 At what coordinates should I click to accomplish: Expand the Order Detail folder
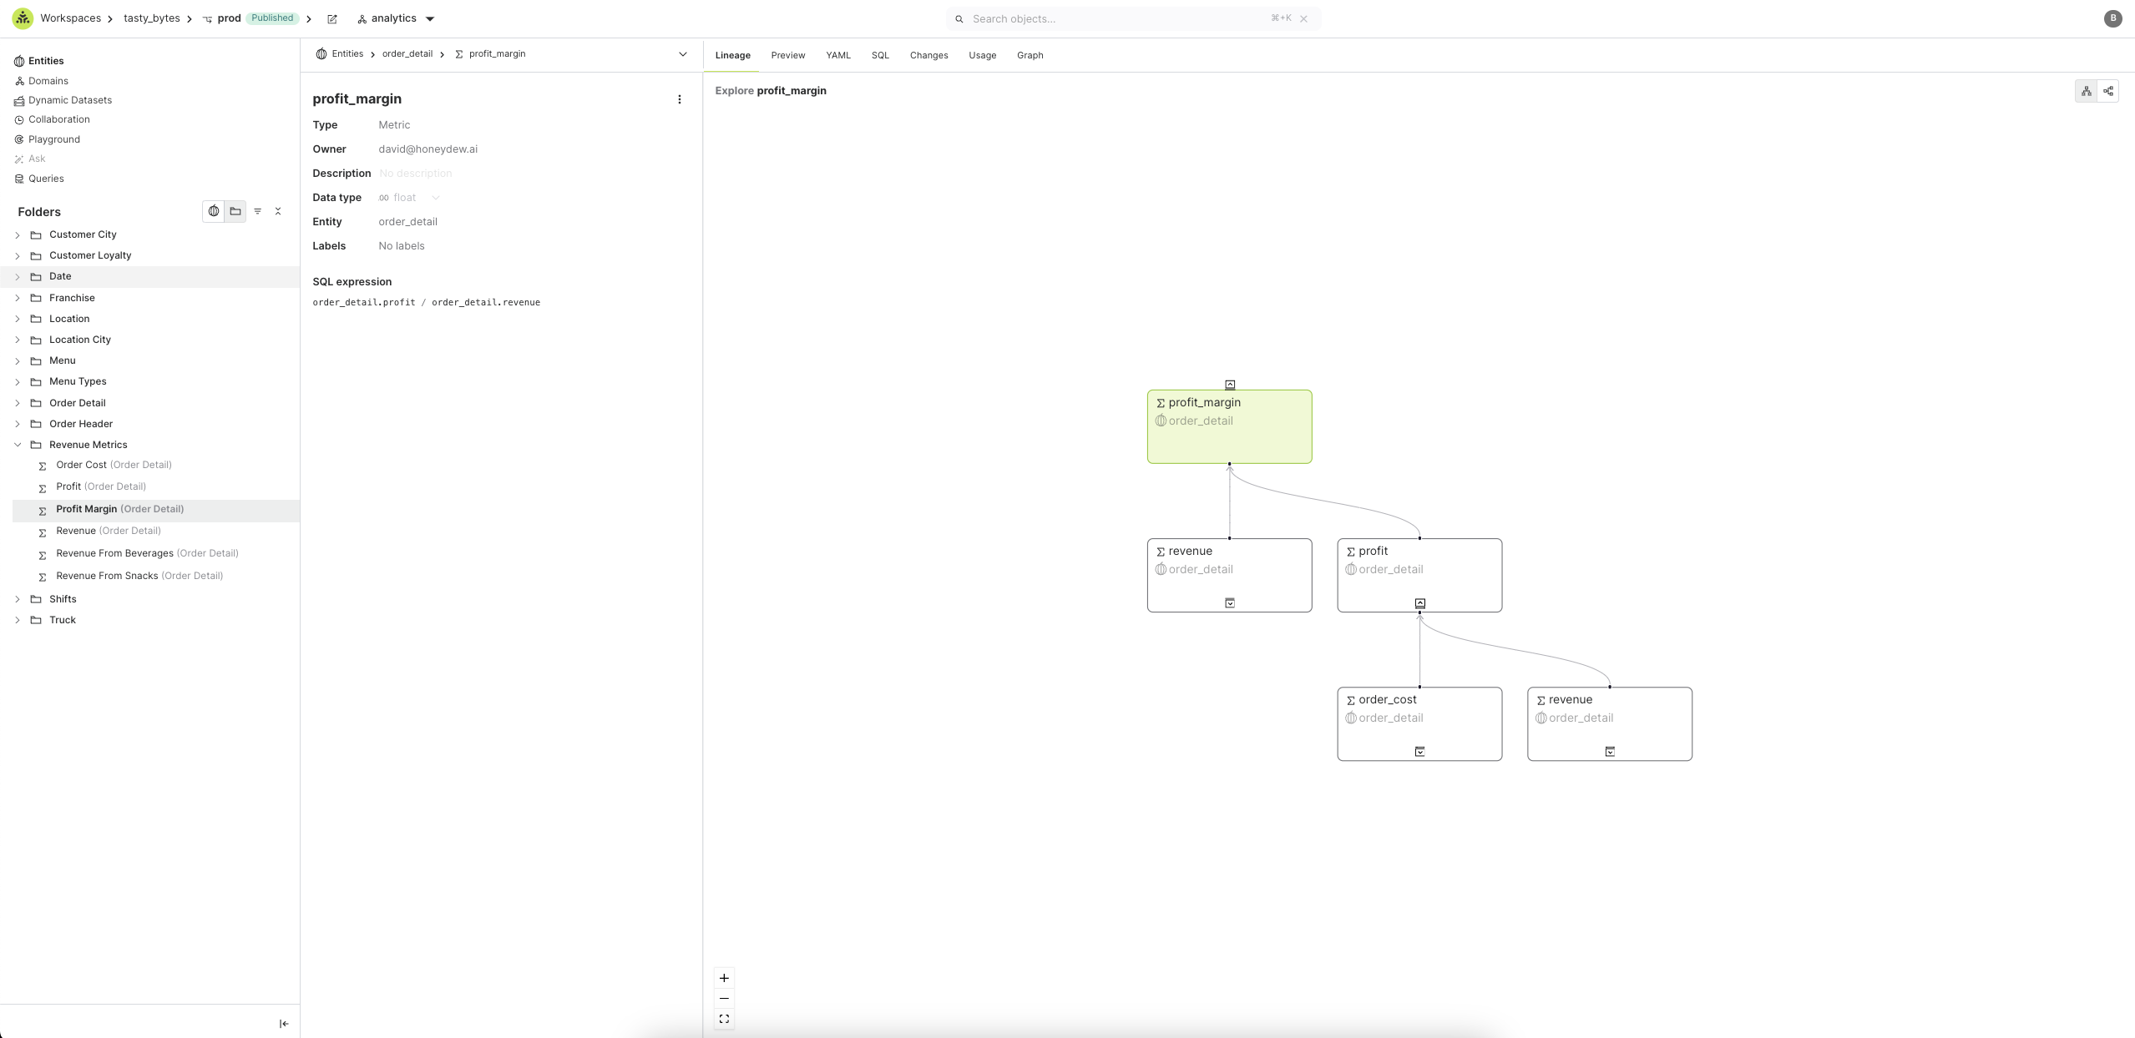pyautogui.click(x=18, y=403)
